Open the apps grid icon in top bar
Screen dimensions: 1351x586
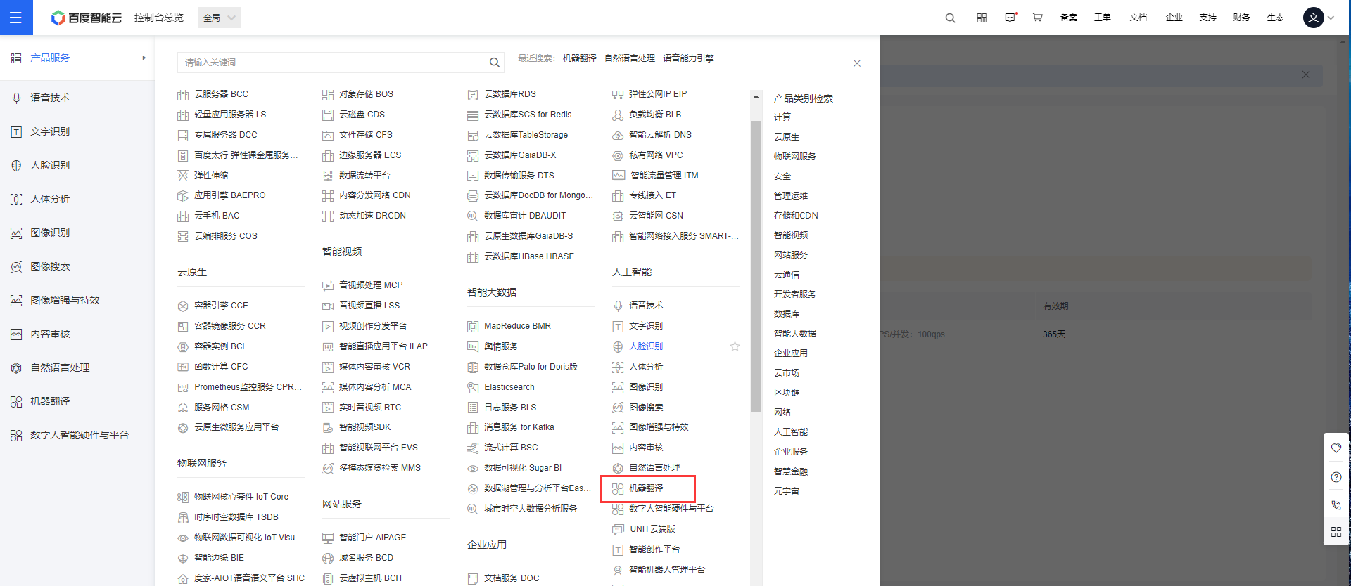[x=982, y=18]
